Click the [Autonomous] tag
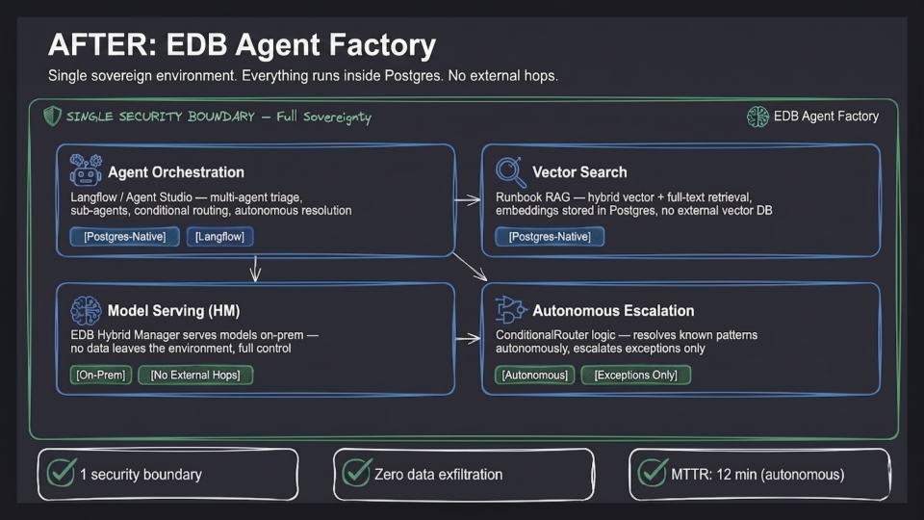Screen dimensions: 924x520 click(x=535, y=375)
